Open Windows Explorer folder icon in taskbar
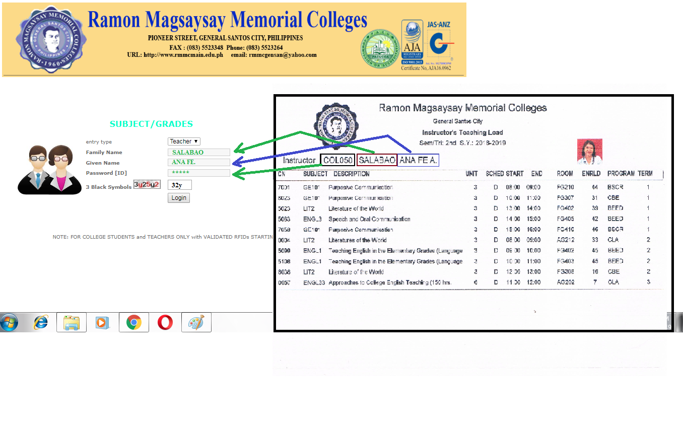The image size is (683, 431). 72,322
